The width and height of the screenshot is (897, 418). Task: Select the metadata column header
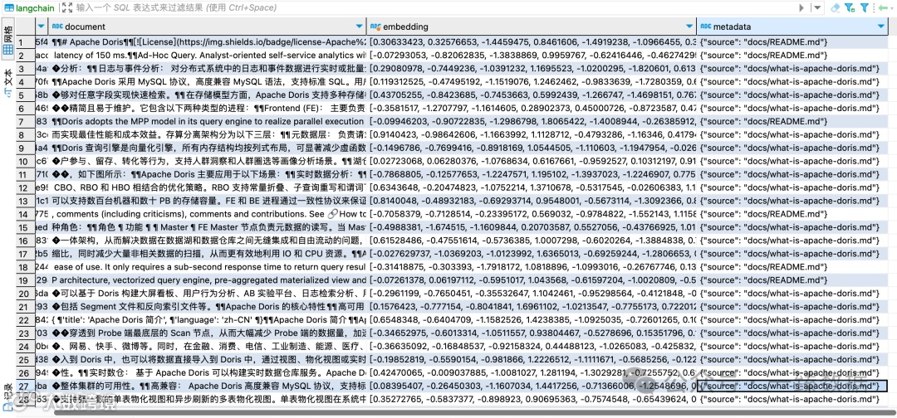pyautogui.click(x=792, y=27)
